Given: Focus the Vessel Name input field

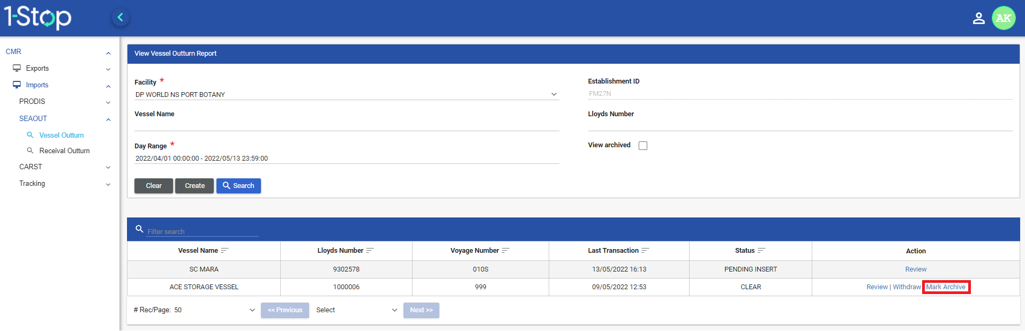Looking at the screenshot, I should click(x=347, y=125).
